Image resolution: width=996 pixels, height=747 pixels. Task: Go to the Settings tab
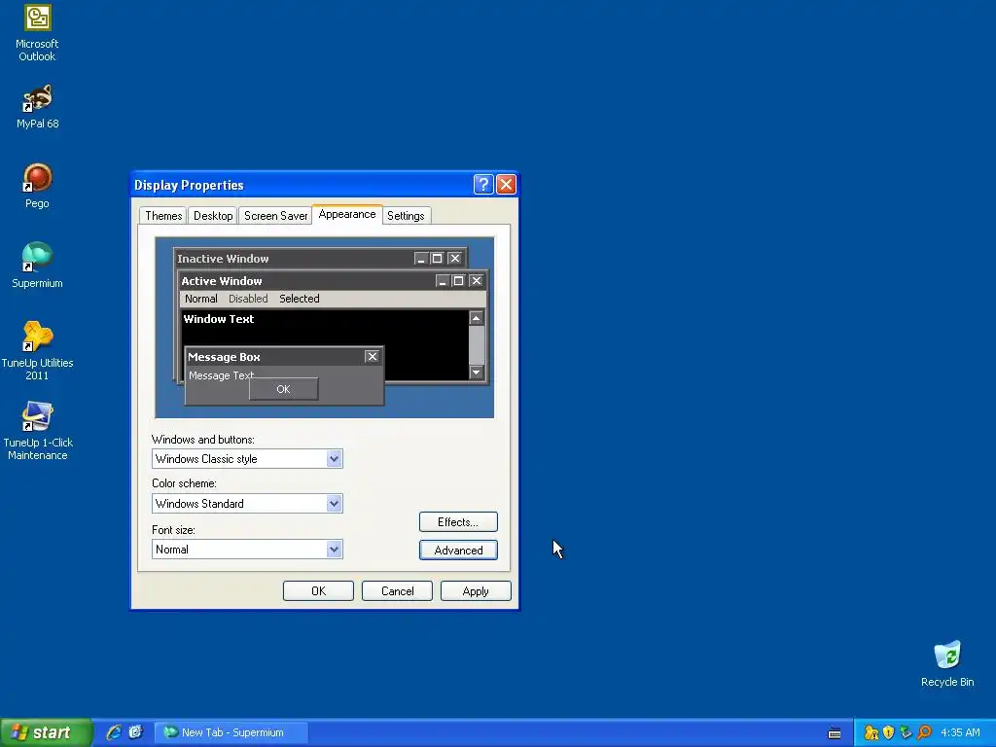pyautogui.click(x=406, y=216)
